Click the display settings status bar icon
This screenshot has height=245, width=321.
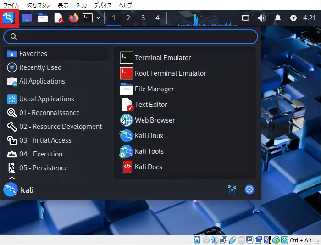click(250, 240)
